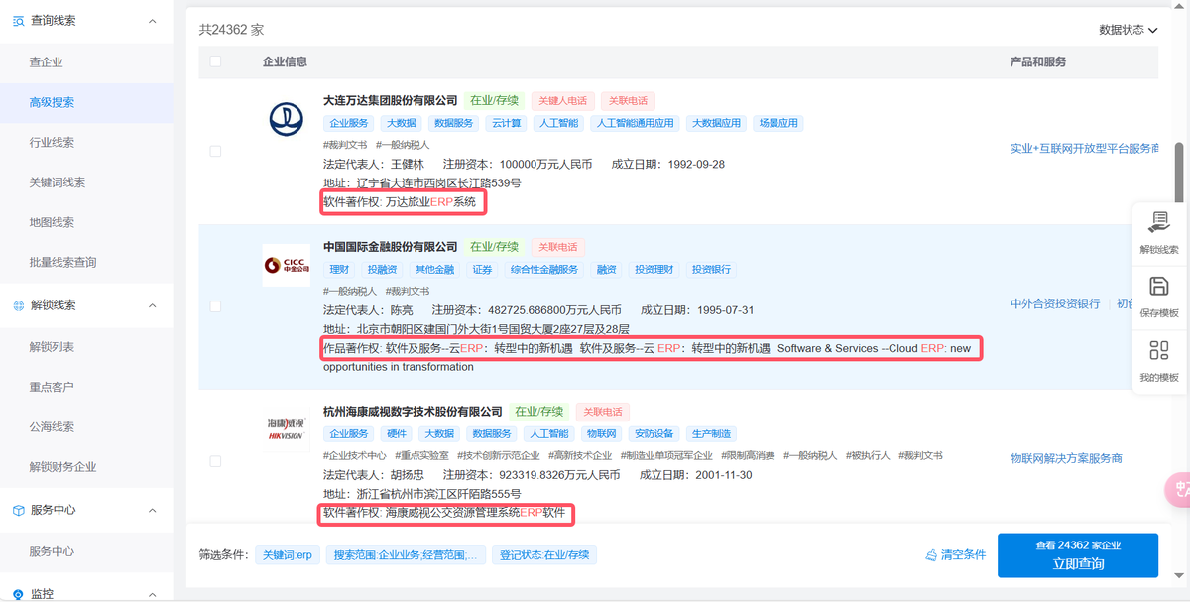Open 物联网解决方案服务商 product link

pyautogui.click(x=1066, y=458)
